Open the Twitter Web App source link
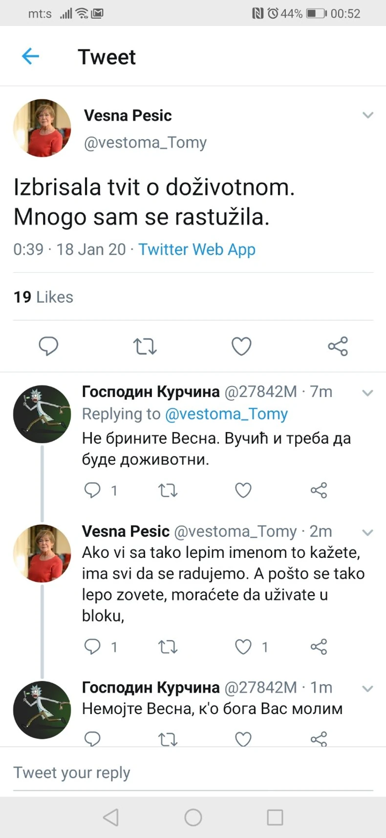The image size is (386, 838). (x=197, y=249)
